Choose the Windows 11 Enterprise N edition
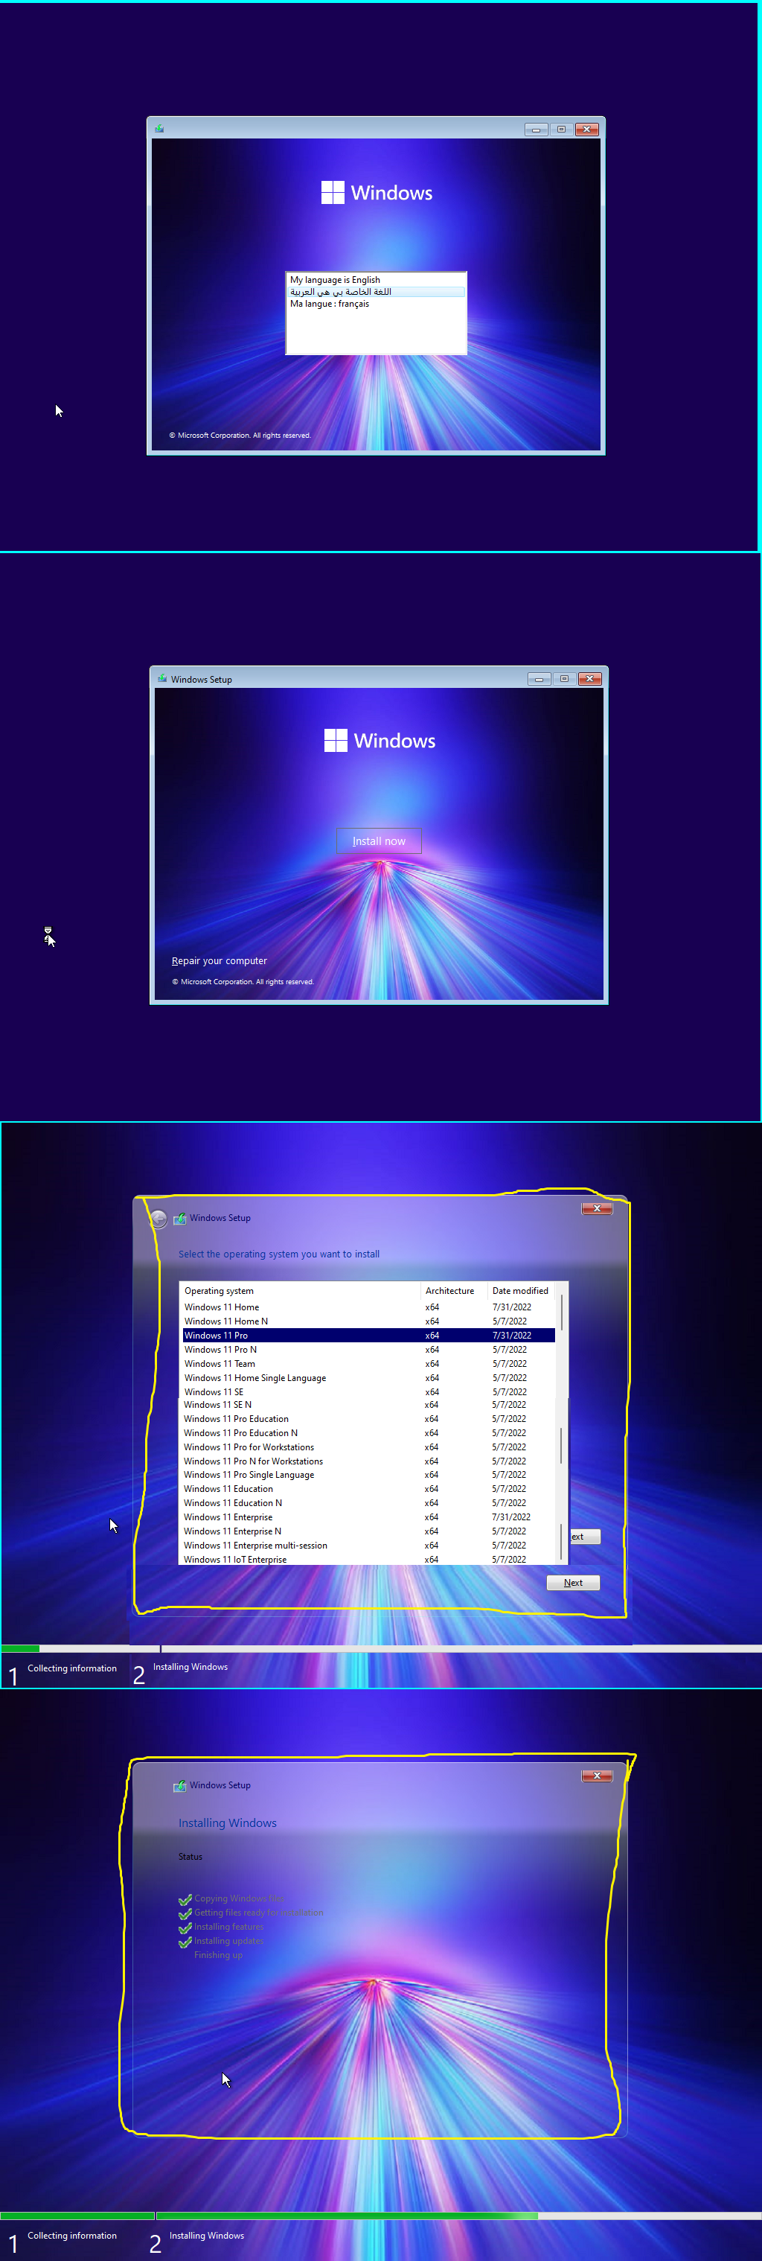The image size is (762, 2261). [x=368, y=1531]
